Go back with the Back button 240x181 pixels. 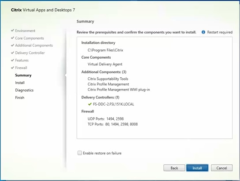(x=174, y=168)
